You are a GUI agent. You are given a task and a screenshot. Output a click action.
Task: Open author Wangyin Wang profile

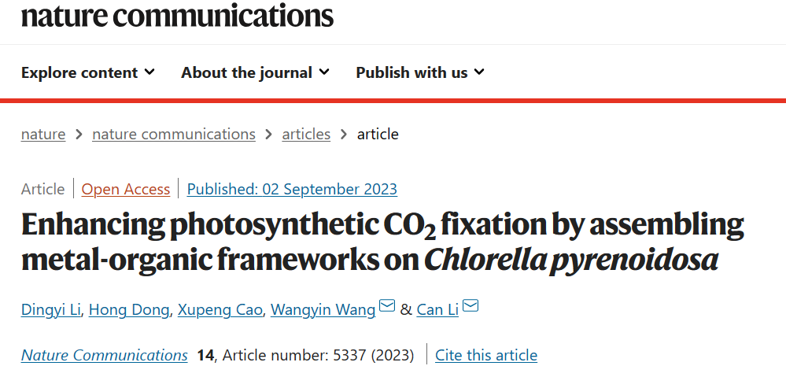(x=323, y=310)
